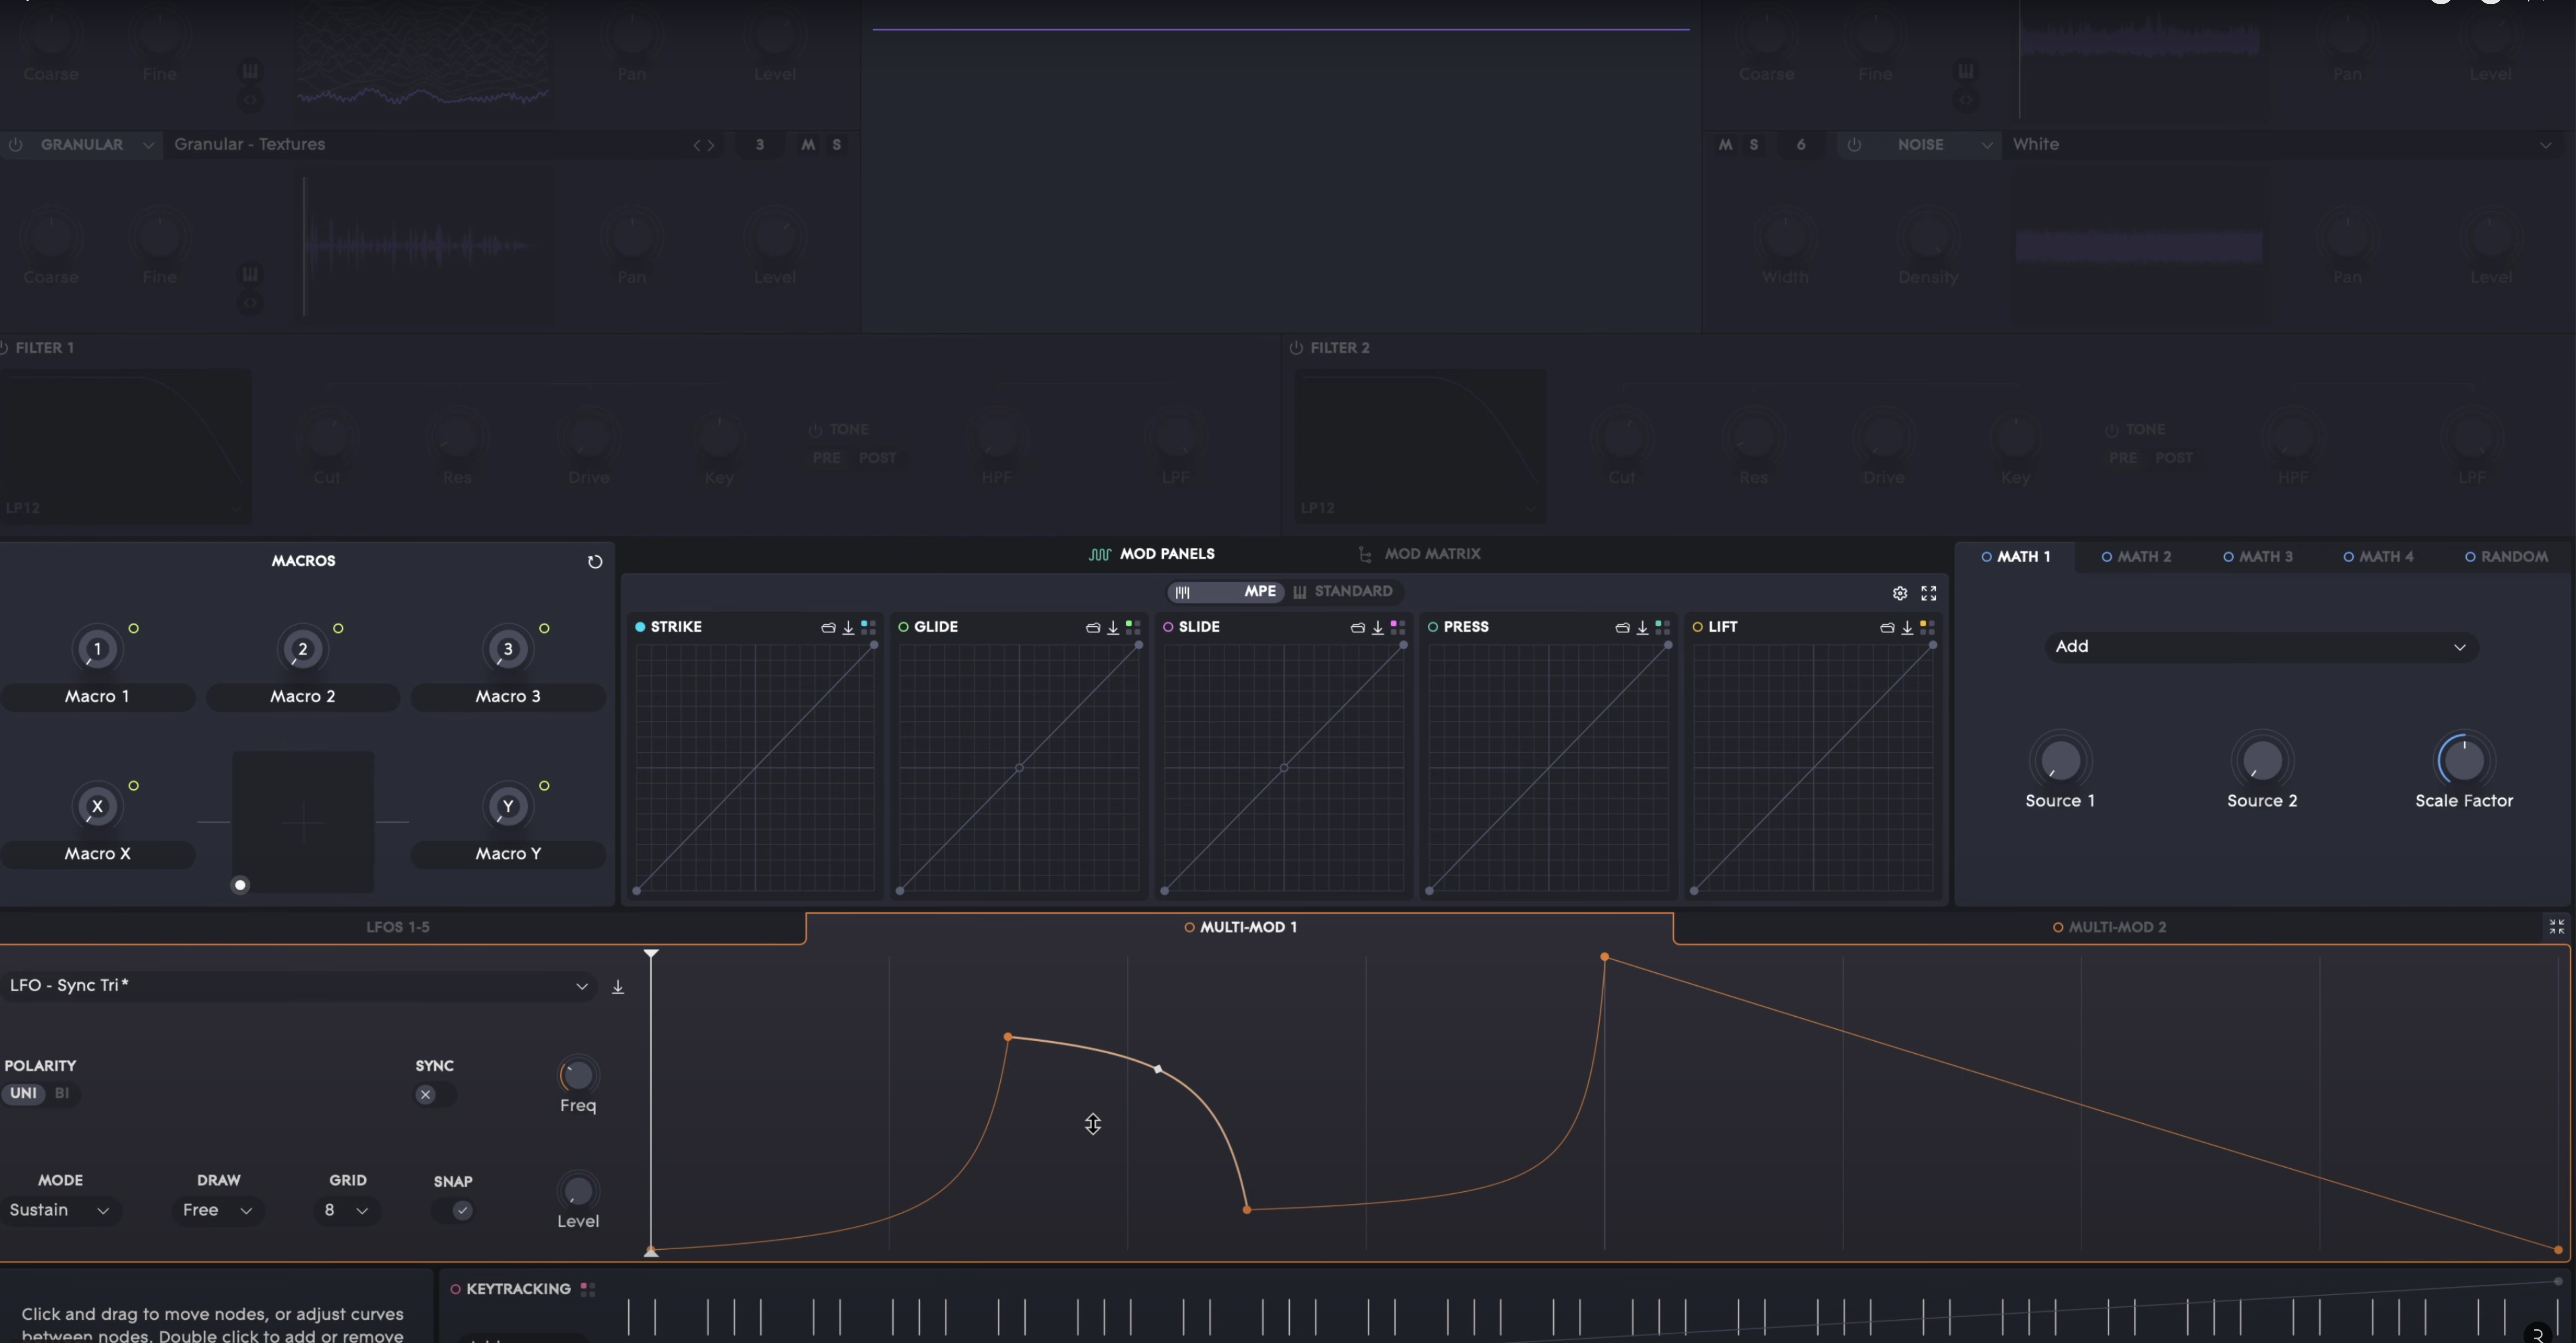The image size is (2576, 1343).
Task: Click the LIFT panel save (download) icon
Action: tap(1907, 628)
